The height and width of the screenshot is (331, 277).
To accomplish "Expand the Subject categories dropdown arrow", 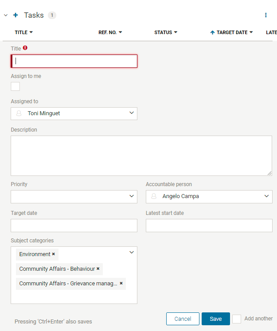I will tap(132, 252).
